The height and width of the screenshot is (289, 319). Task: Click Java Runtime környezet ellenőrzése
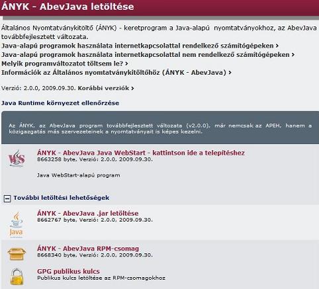tap(60, 103)
